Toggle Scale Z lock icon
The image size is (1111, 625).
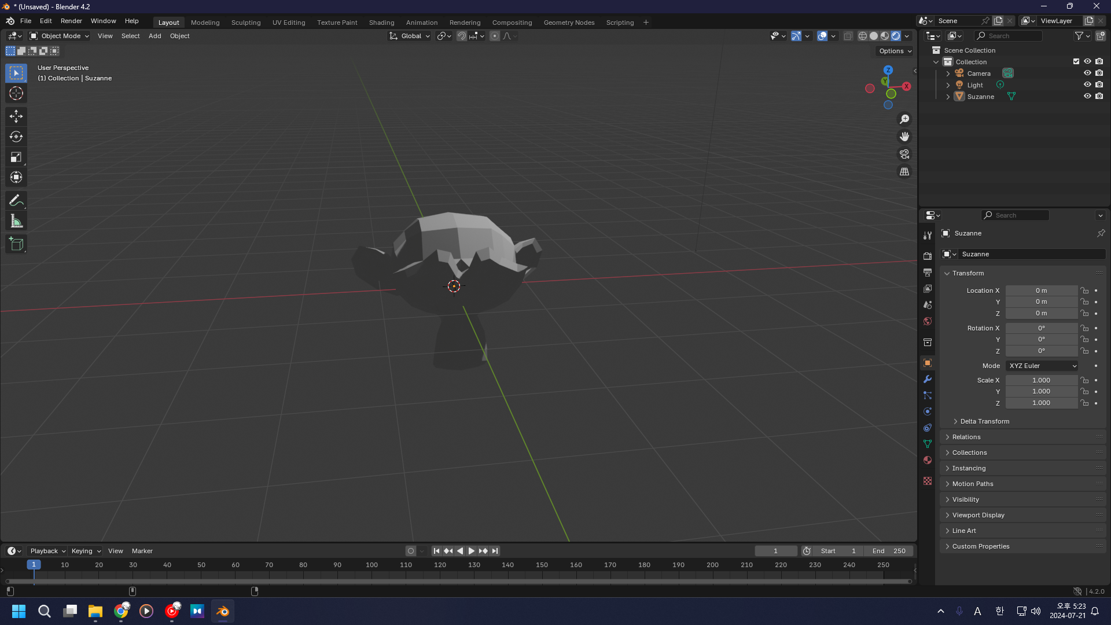pos(1085,403)
